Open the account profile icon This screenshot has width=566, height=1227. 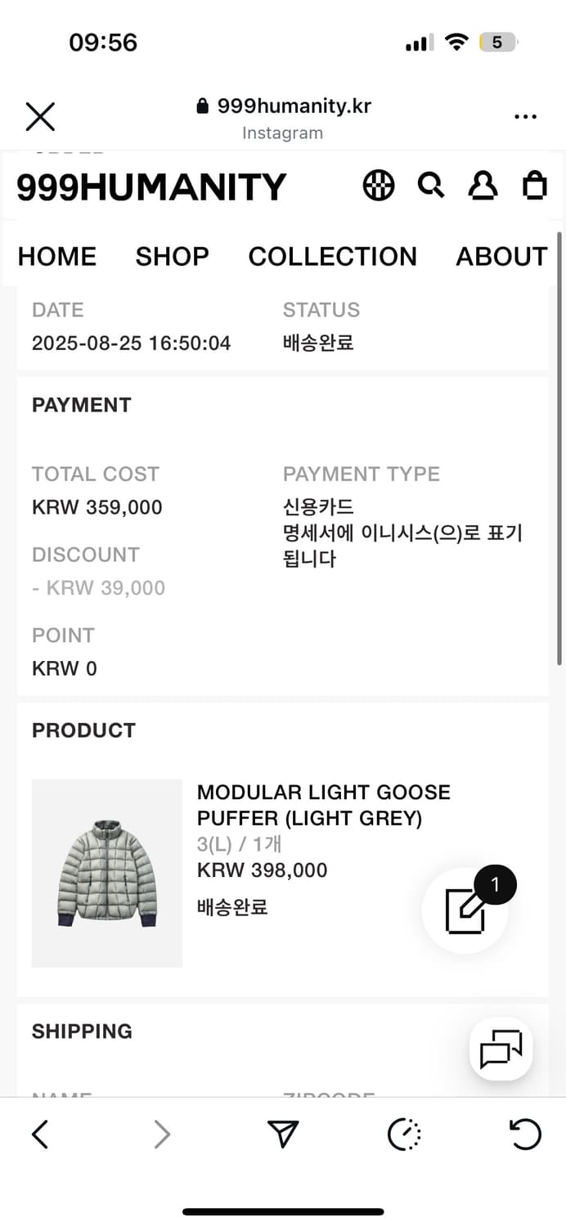tap(483, 185)
